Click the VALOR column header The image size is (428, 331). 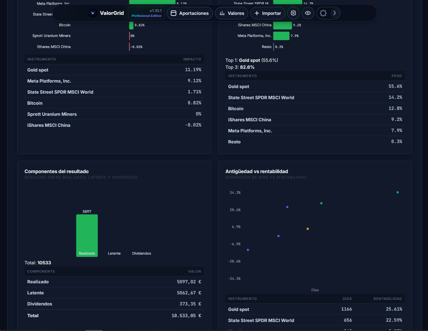click(195, 272)
